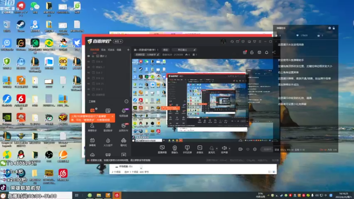Mute the 扬声器 speaker
Viewport: 354px width, 199px height.
click(224, 149)
